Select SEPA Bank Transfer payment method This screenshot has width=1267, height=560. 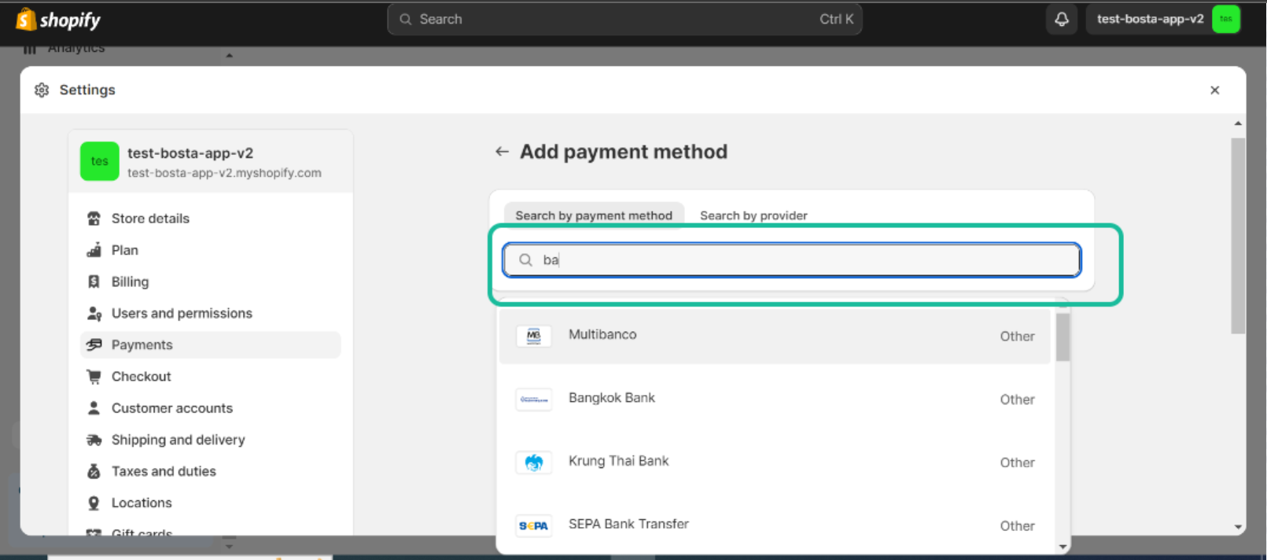775,525
